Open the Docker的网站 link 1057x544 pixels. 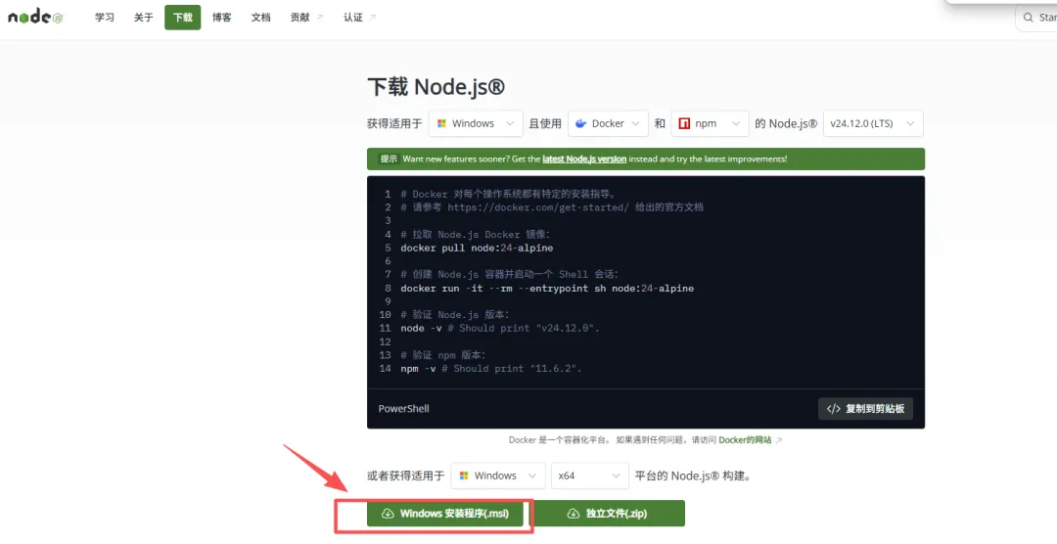745,439
